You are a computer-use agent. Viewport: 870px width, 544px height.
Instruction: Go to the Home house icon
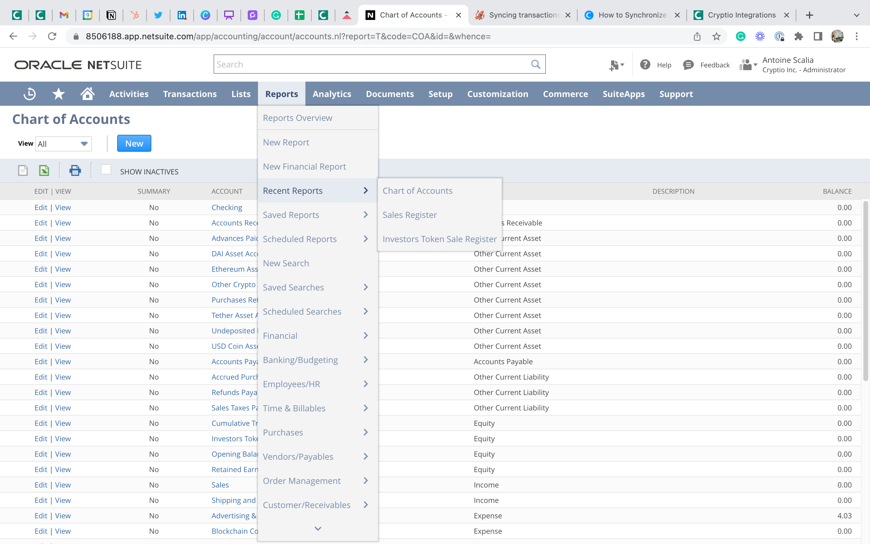pyautogui.click(x=87, y=94)
